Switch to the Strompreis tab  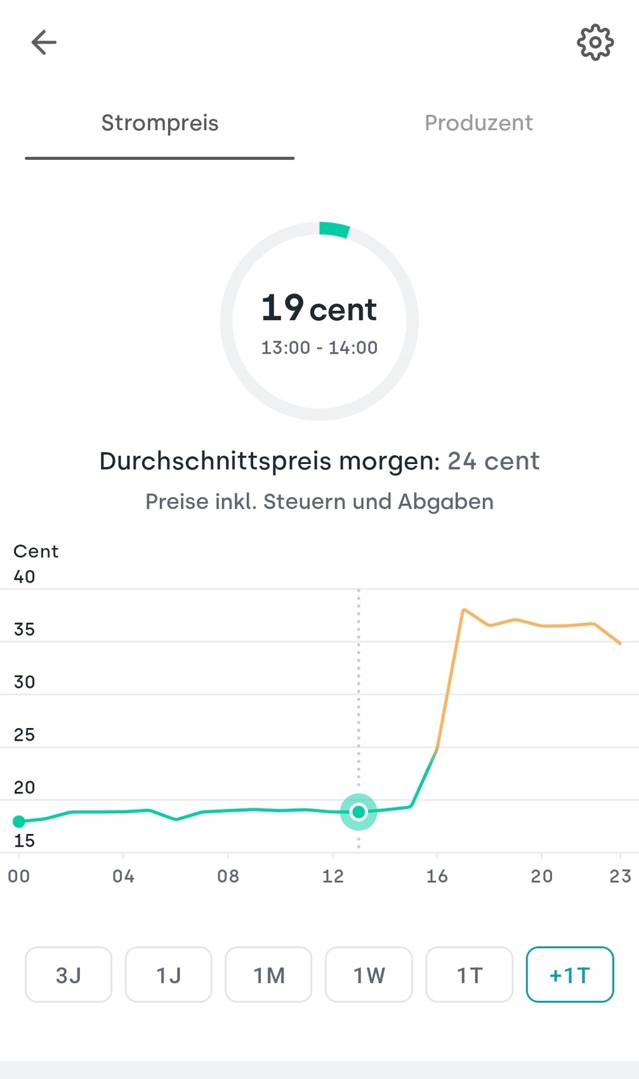160,123
